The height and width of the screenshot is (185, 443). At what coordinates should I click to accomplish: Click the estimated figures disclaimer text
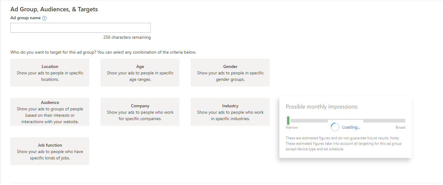[343, 144]
